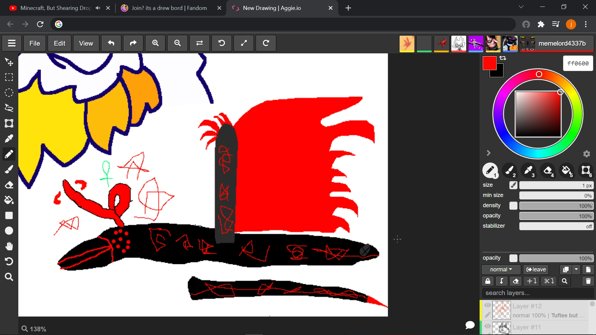Open the View menu
596x335 pixels.
[x=86, y=43]
